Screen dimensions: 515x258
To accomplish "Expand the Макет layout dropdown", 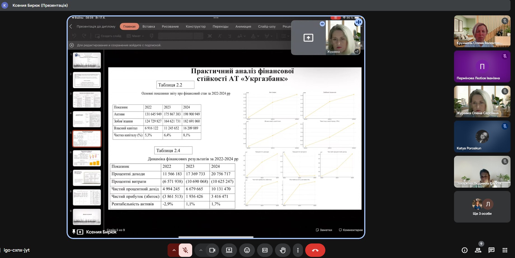I will click(135, 36).
